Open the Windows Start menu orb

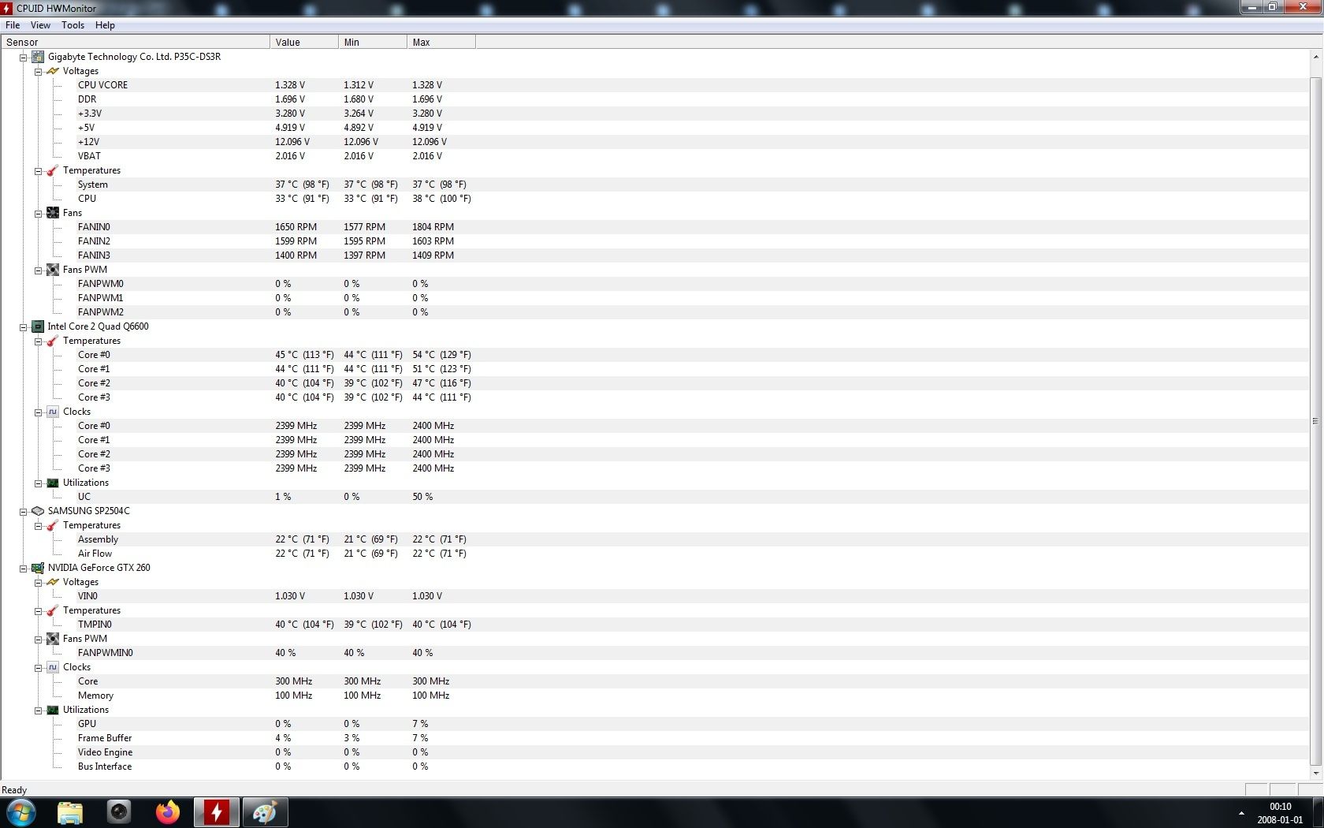(x=21, y=812)
